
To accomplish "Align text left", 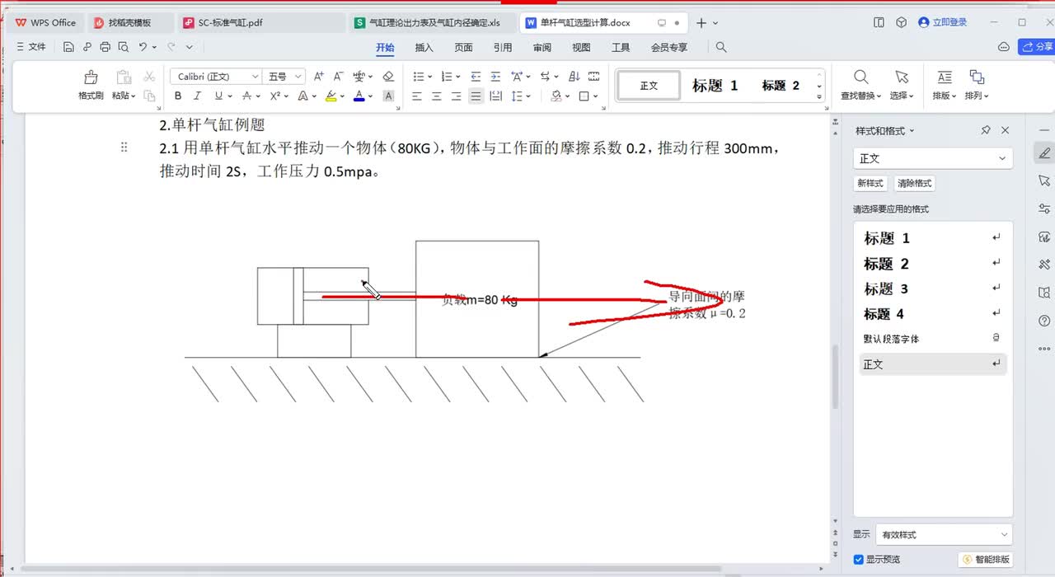I will (417, 96).
